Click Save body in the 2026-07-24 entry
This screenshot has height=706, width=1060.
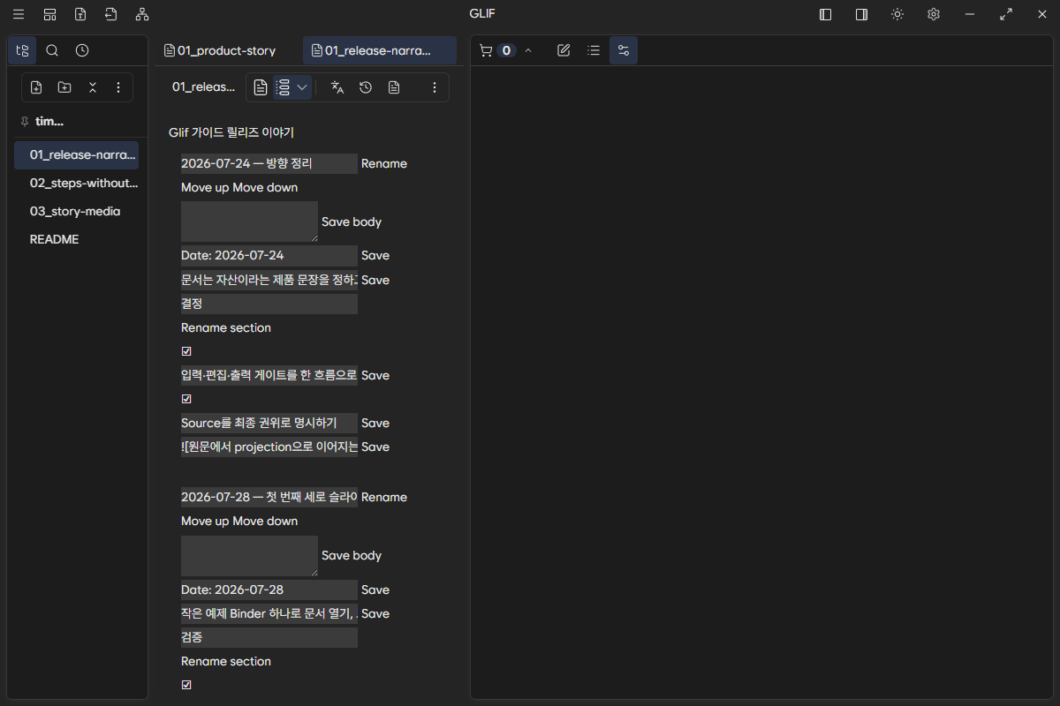(352, 222)
